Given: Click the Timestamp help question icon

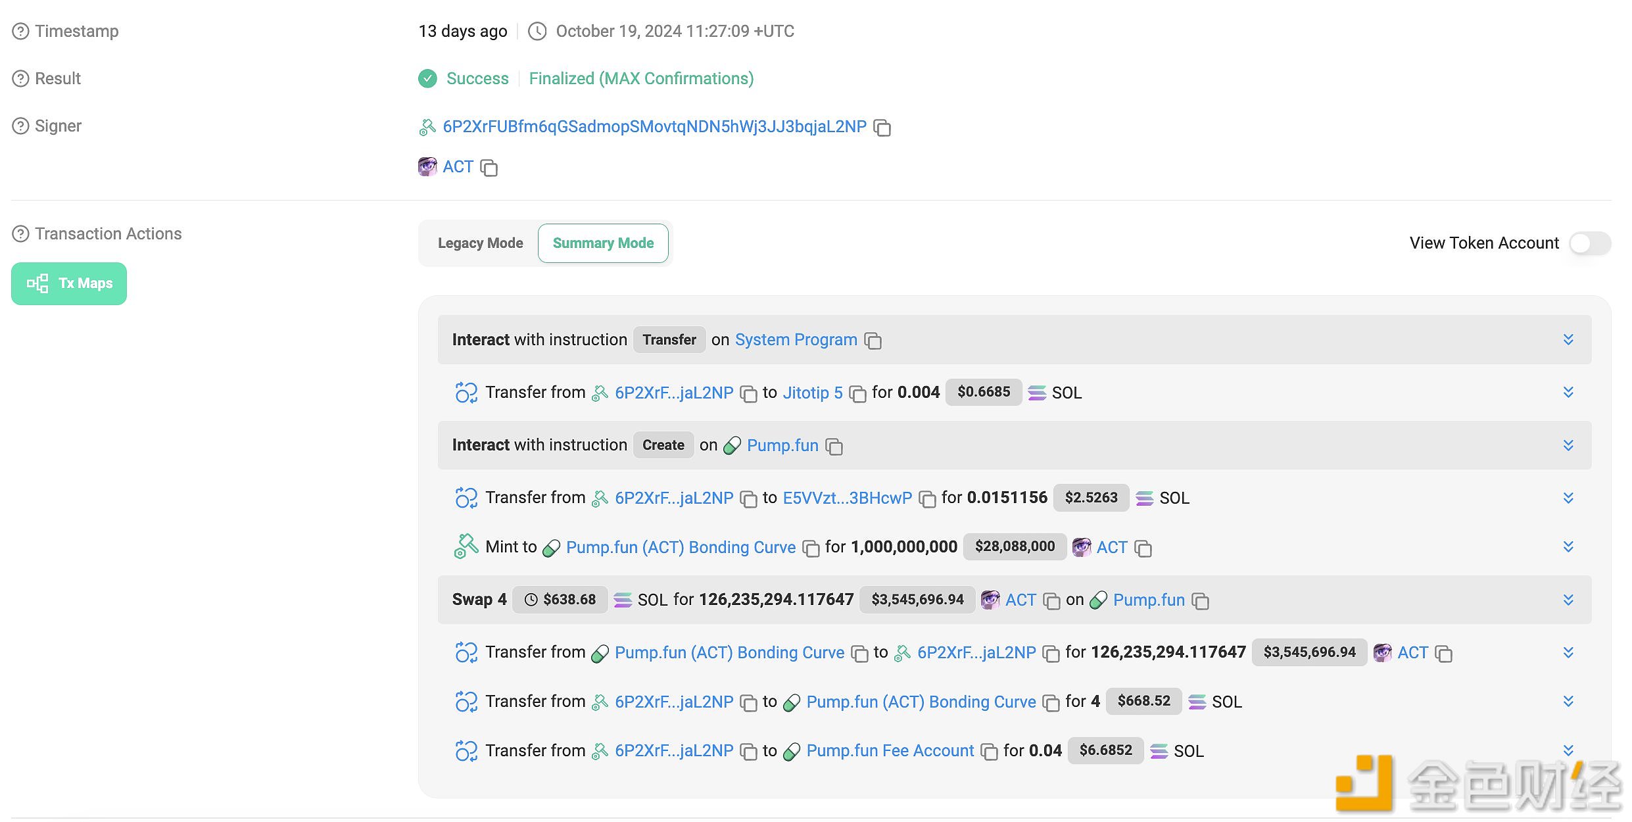Looking at the screenshot, I should (x=20, y=32).
